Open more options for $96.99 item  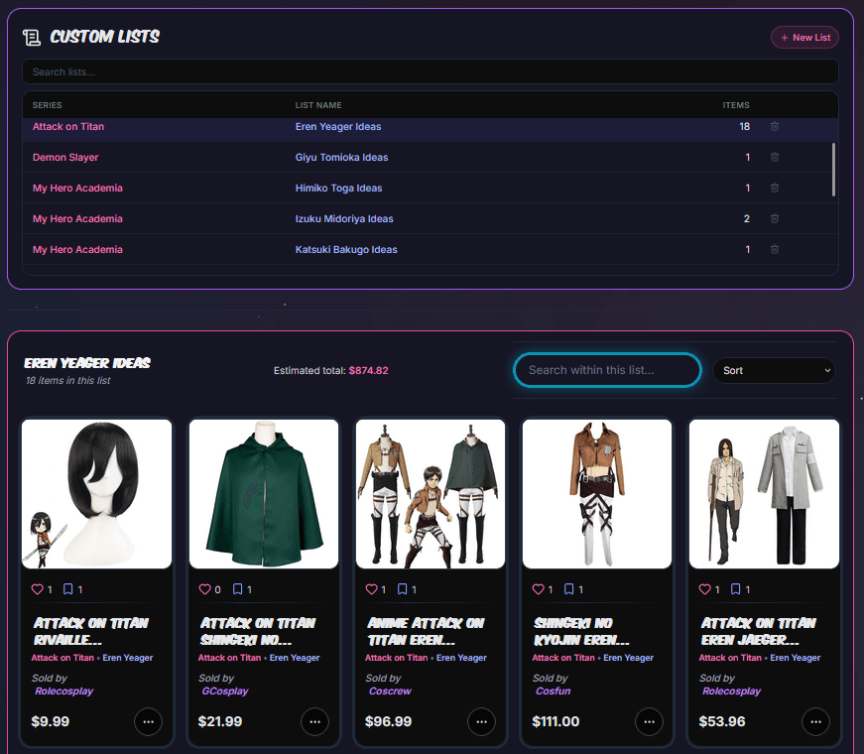pyautogui.click(x=481, y=721)
